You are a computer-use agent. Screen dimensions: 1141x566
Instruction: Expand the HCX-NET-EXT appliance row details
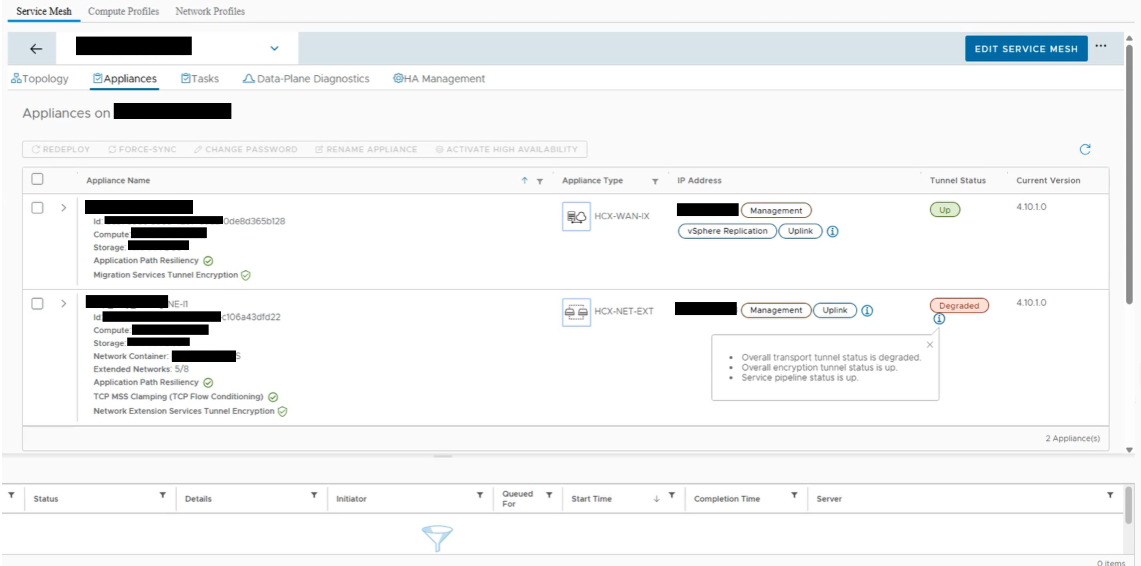63,303
